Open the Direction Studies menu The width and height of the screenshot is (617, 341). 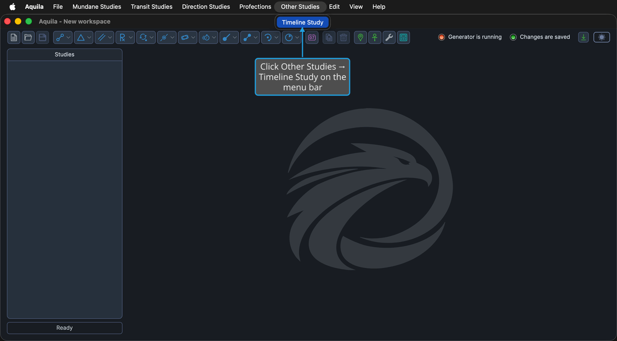206,6
